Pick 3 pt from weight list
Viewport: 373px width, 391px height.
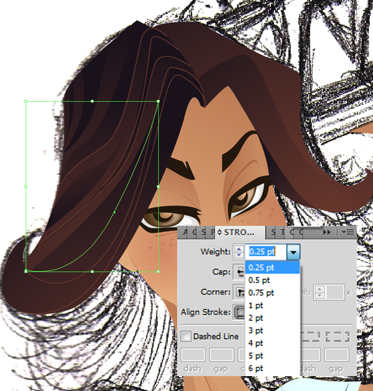tap(272, 330)
